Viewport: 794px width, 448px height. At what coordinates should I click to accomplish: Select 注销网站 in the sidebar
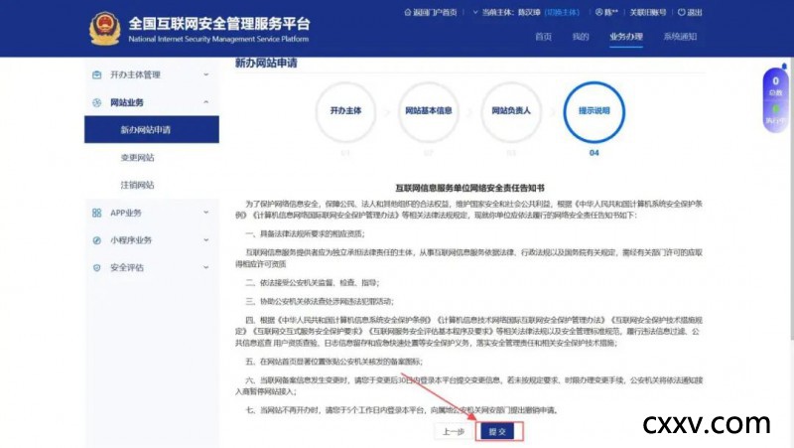tap(137, 185)
